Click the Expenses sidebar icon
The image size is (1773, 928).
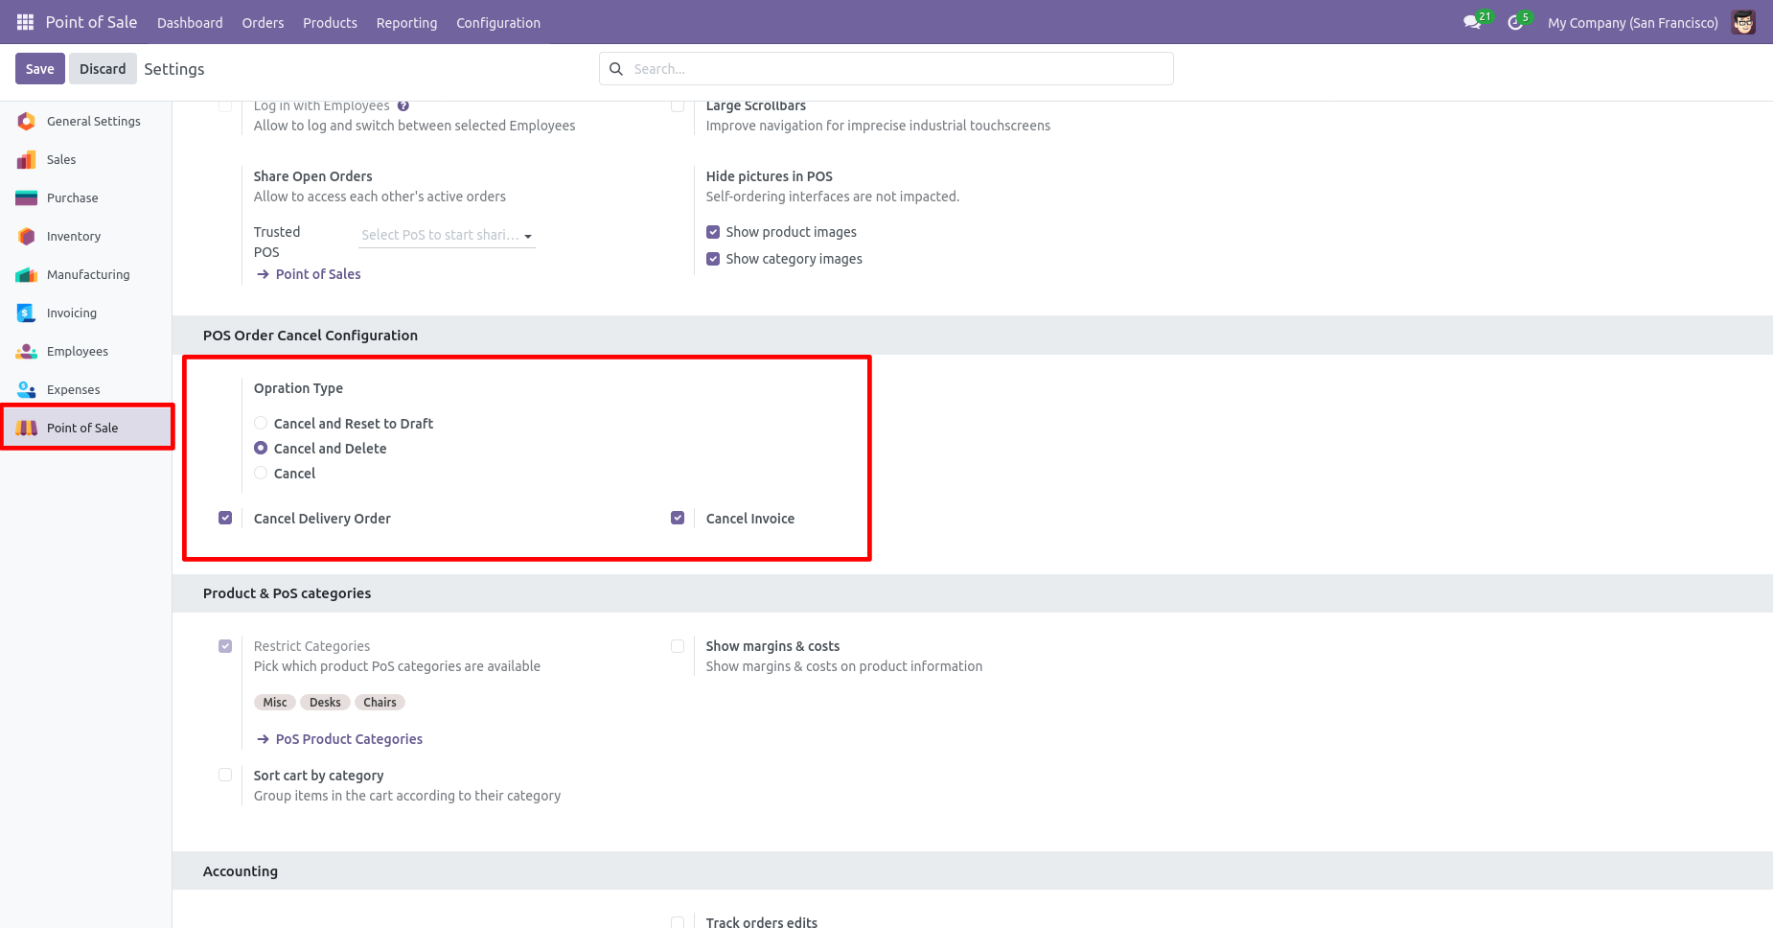pos(27,389)
